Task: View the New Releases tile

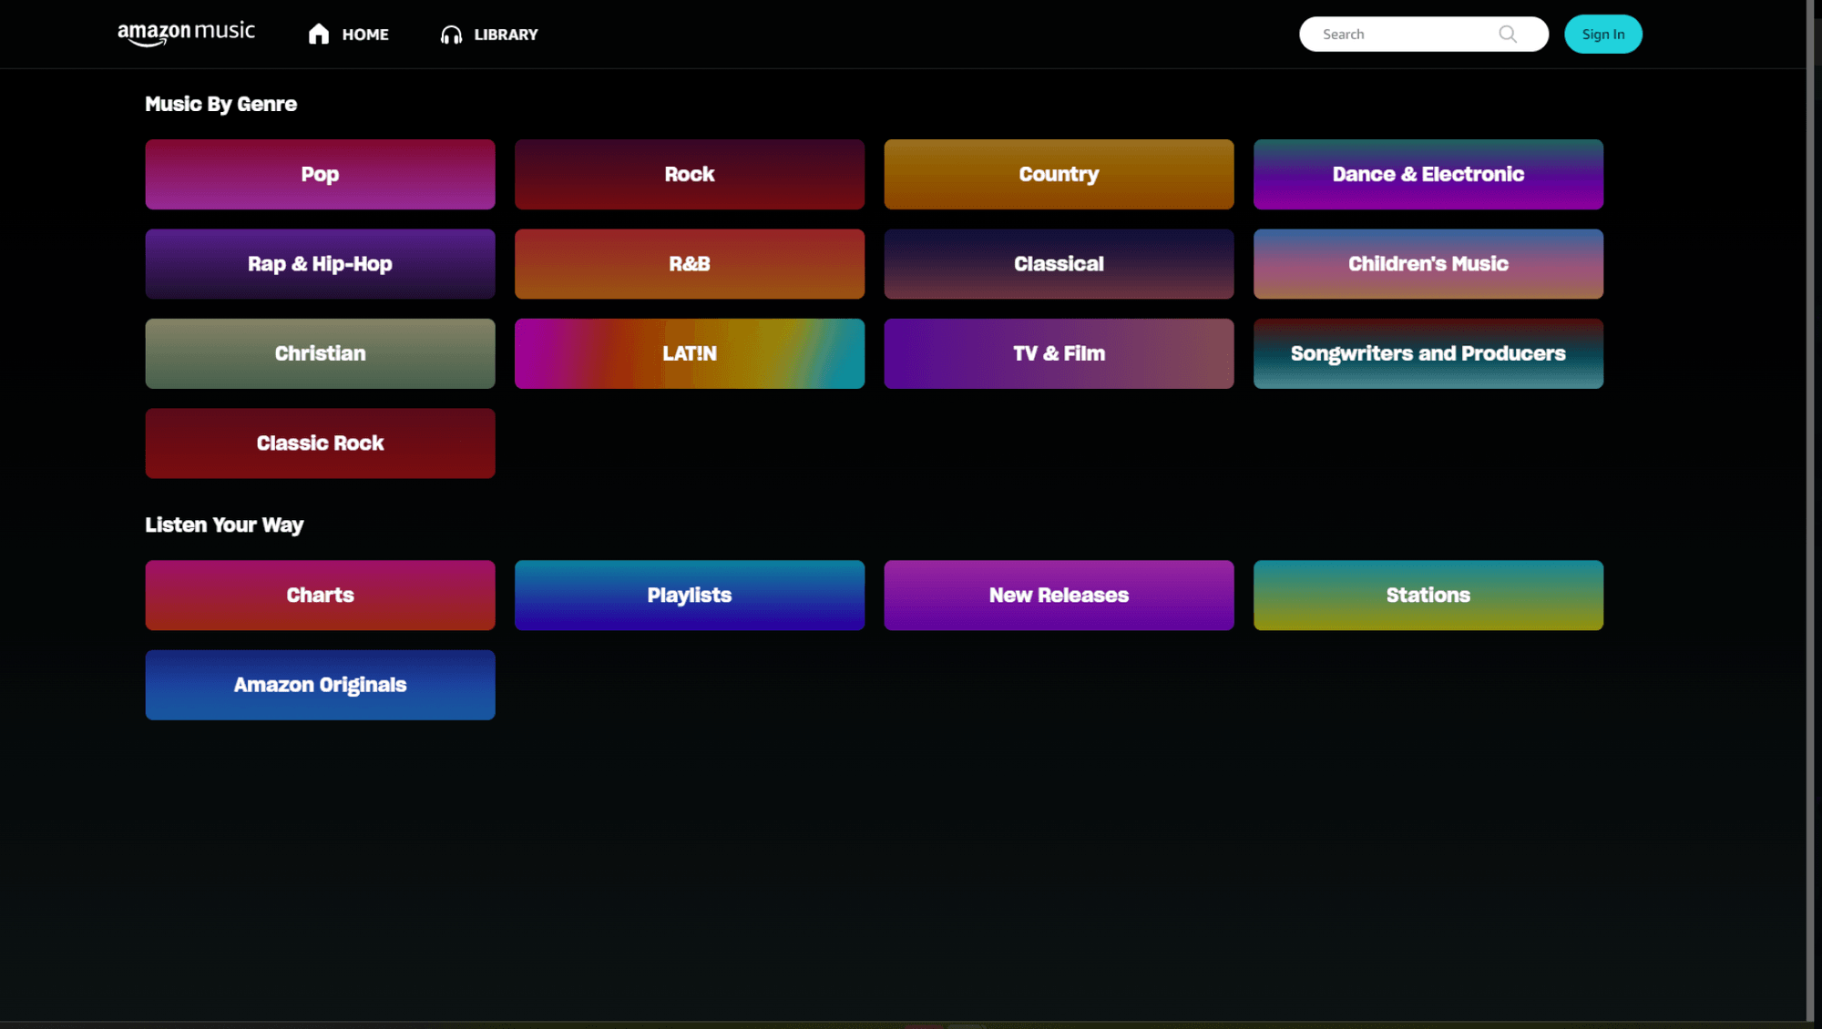Action: (x=1059, y=596)
